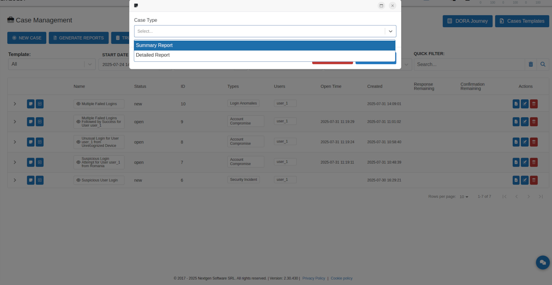The width and height of the screenshot is (552, 285).
Task: Select Detailed Report option
Action: click(x=264, y=55)
